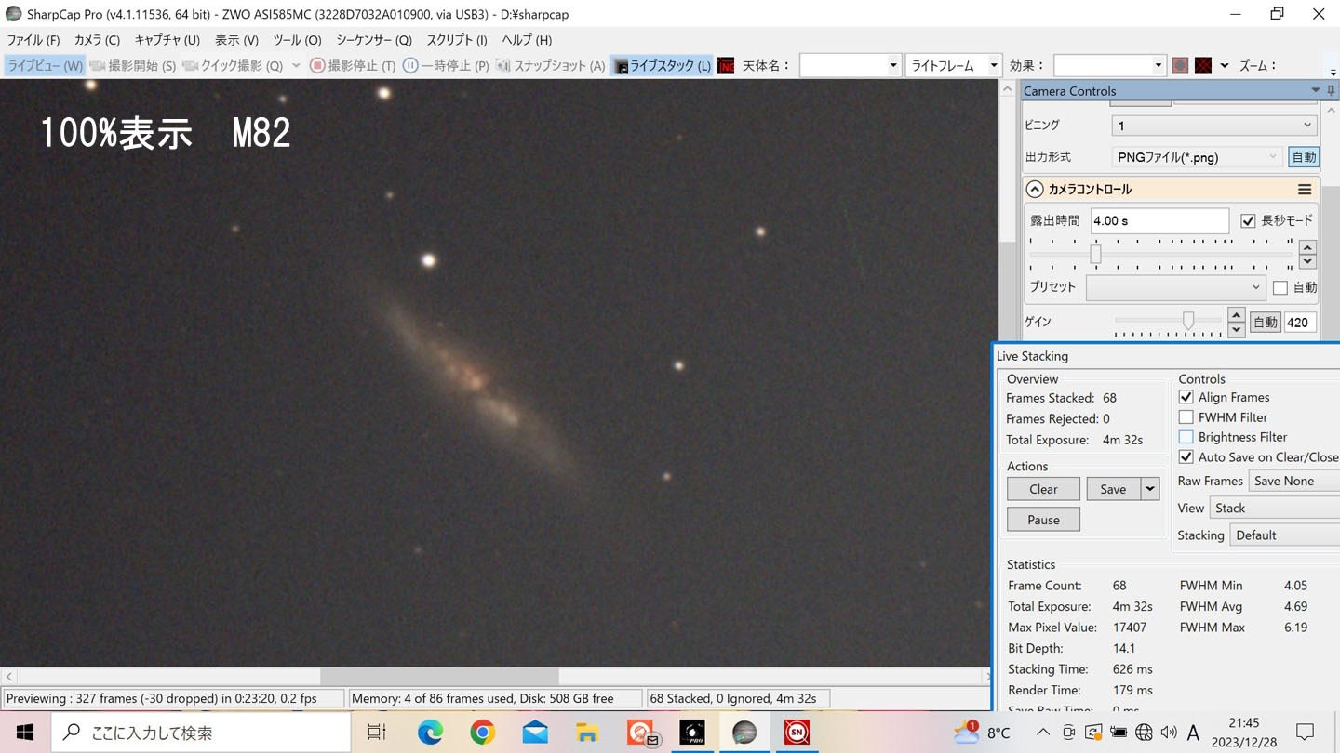Click Stop Capture (撮影停止) button
1340x753 pixels.
point(353,66)
